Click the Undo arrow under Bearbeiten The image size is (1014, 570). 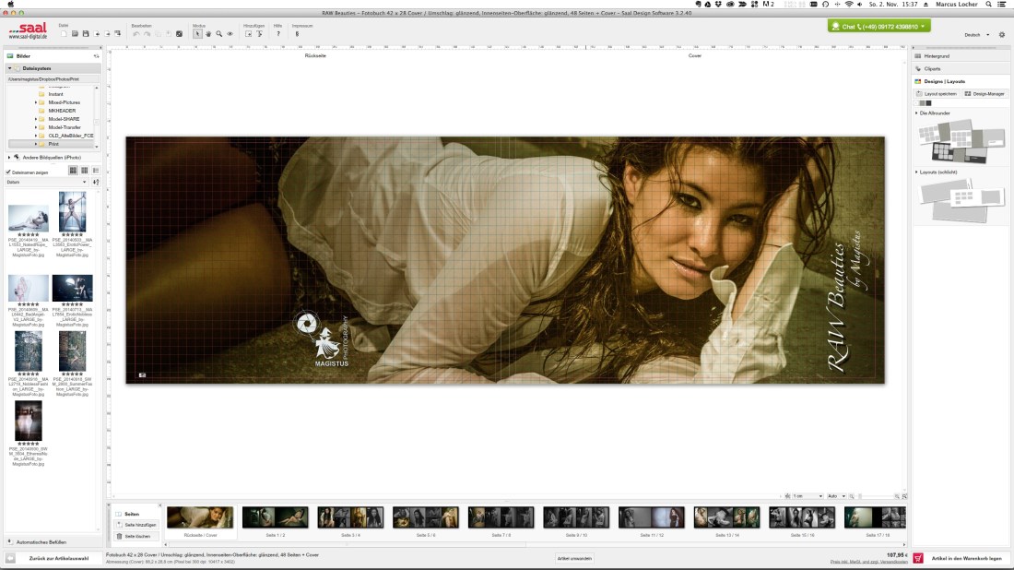136,34
